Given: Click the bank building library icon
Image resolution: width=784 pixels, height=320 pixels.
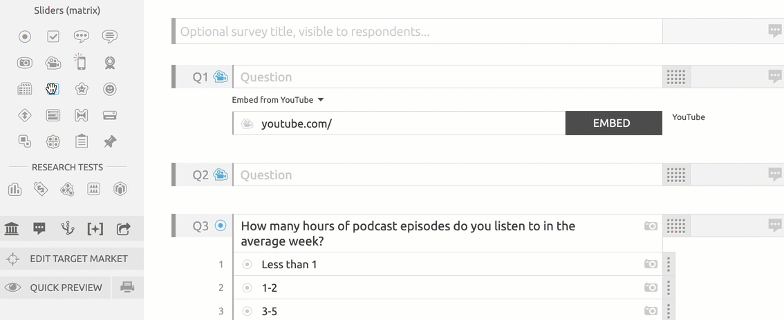Looking at the screenshot, I should (x=12, y=229).
